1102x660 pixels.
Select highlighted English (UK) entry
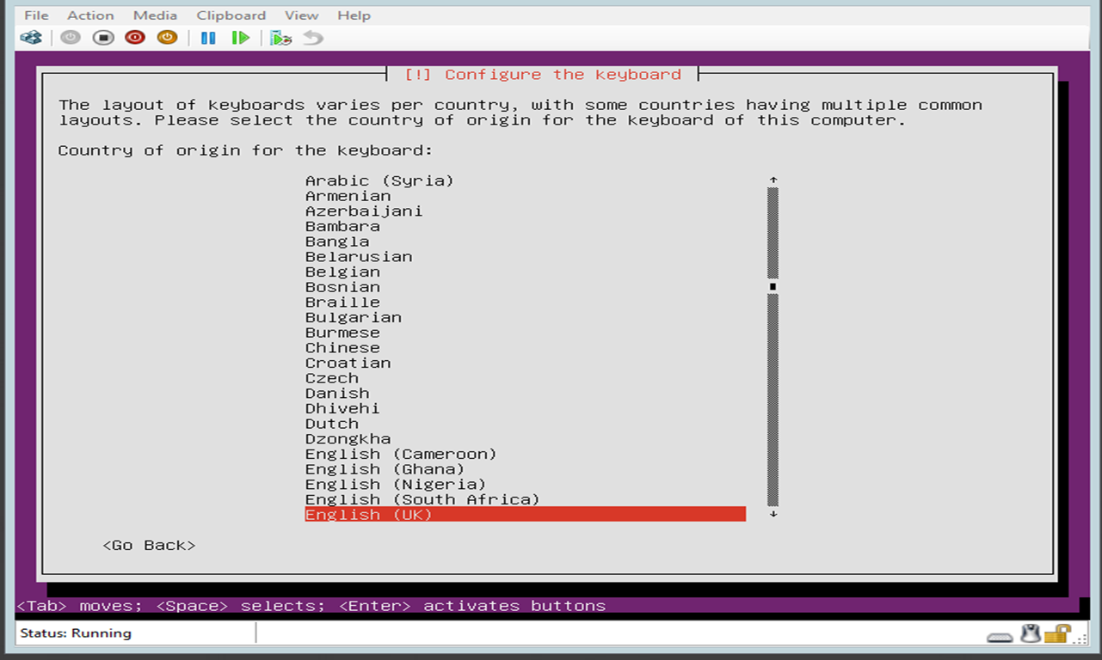coord(526,515)
